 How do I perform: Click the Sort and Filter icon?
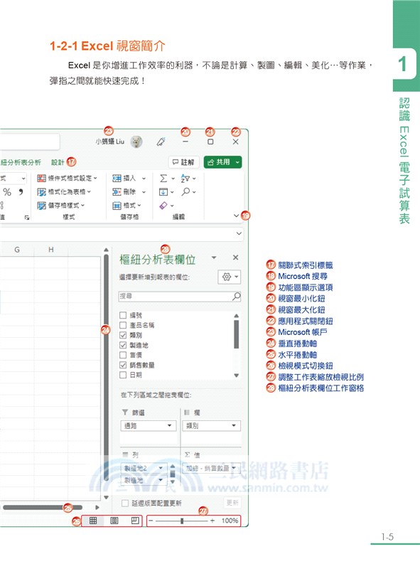185,179
